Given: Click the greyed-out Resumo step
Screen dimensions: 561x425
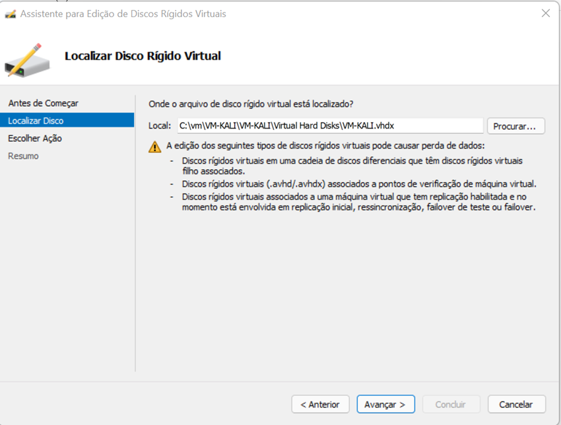Looking at the screenshot, I should coord(23,156).
